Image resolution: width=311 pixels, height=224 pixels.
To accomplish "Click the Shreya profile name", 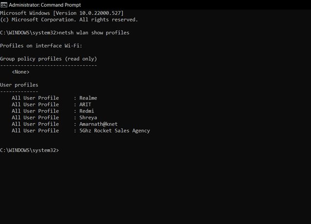I will point(88,118).
